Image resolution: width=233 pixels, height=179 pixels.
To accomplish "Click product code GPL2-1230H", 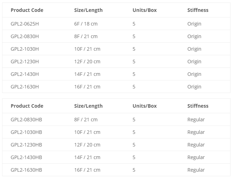I will click(x=25, y=62).
